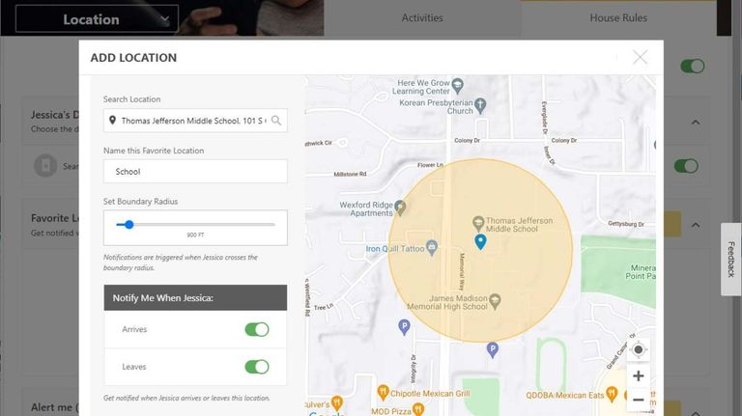Click the Chipotle Mexican Grill map marker
The width and height of the screenshot is (742, 416).
click(x=384, y=392)
